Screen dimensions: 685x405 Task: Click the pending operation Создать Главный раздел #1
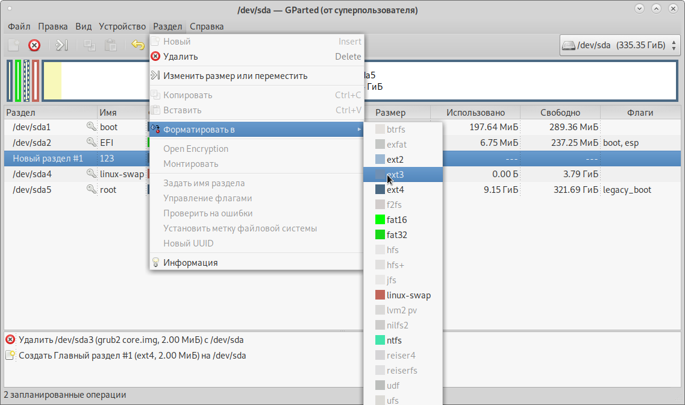coord(132,355)
